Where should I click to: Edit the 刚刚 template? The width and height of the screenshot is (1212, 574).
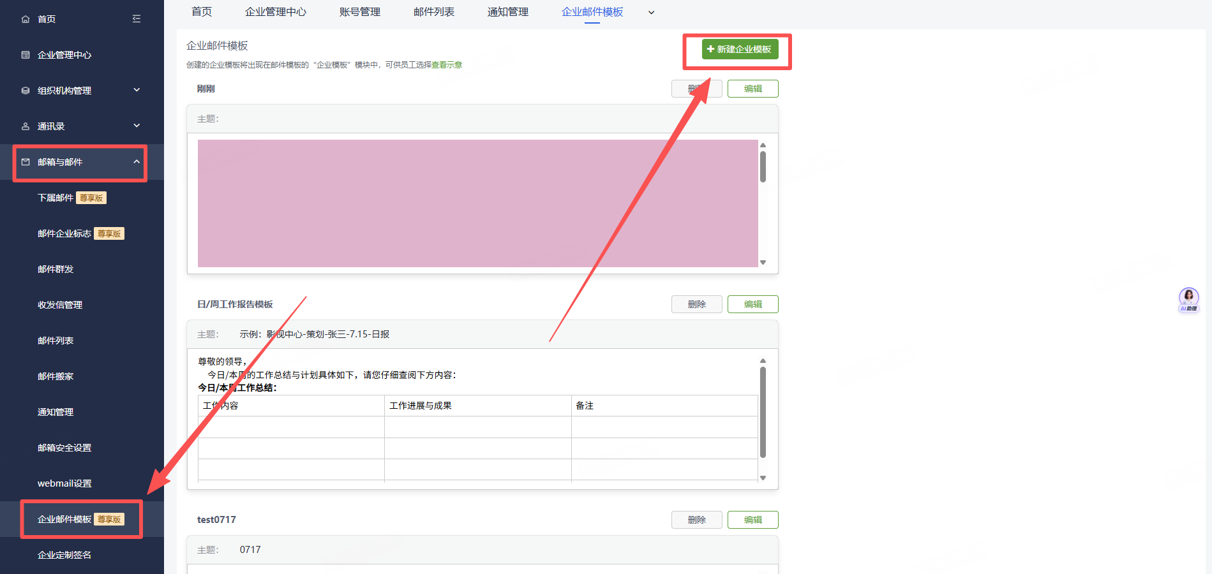(x=752, y=89)
